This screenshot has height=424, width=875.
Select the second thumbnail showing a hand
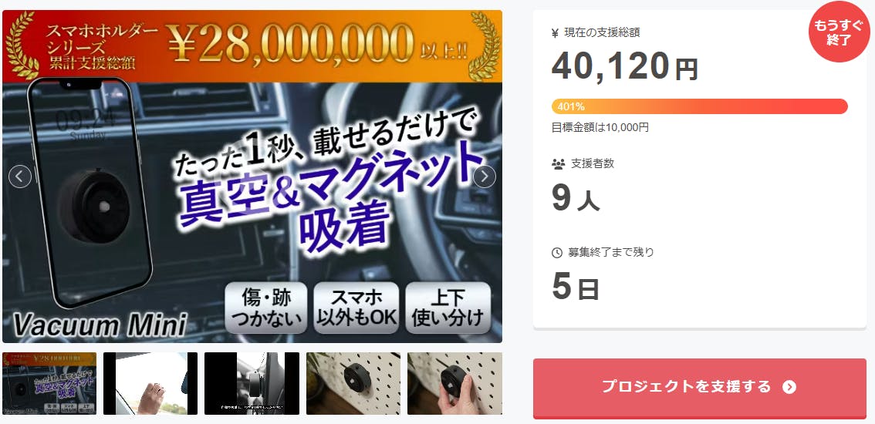click(150, 383)
